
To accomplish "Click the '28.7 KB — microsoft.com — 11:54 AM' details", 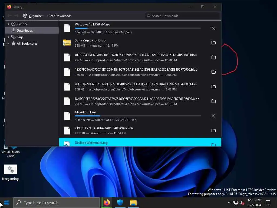I will click(x=101, y=133).
